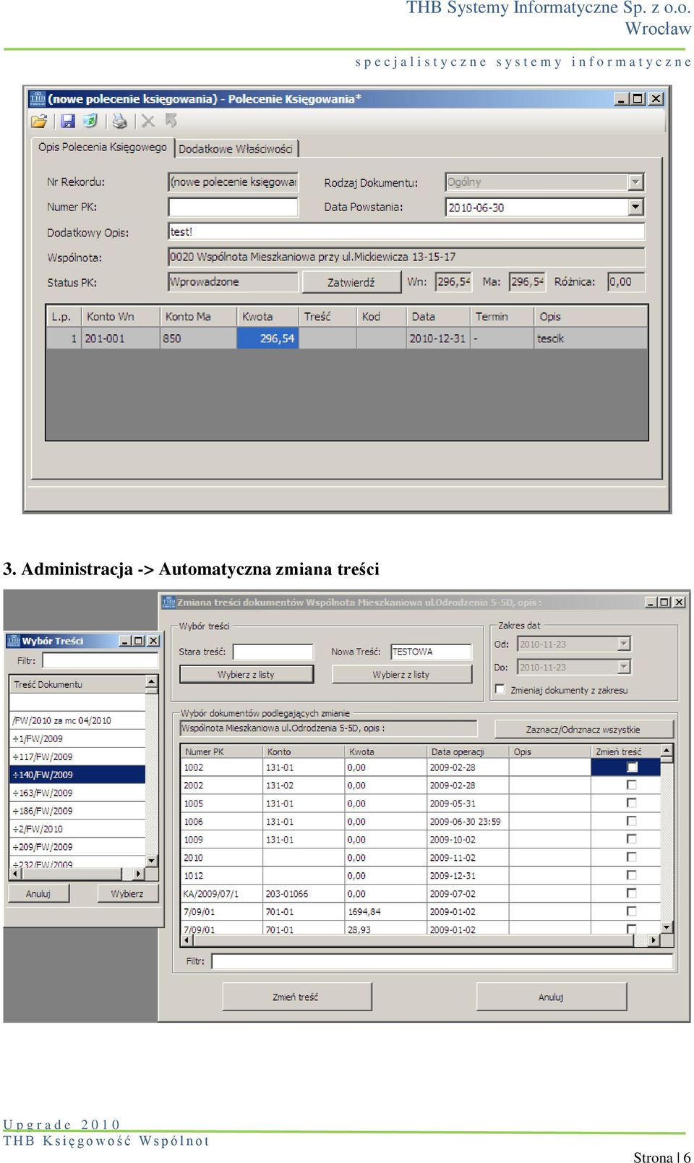
Task: Click Opis cell tescik in row 1
Action: click(591, 338)
